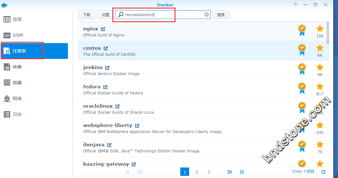This screenshot has height=178, width=338.
Task: Go to page 2
Action: coord(197,172)
